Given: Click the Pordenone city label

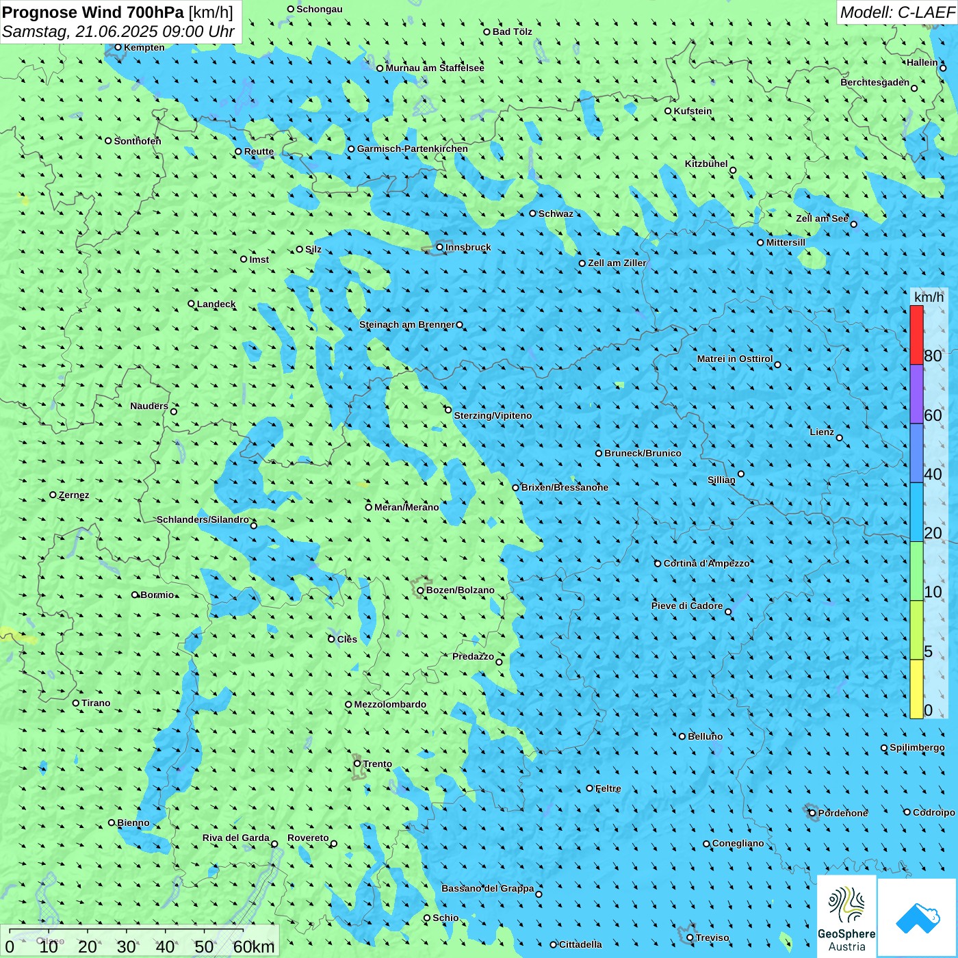Looking at the screenshot, I should pos(843,813).
